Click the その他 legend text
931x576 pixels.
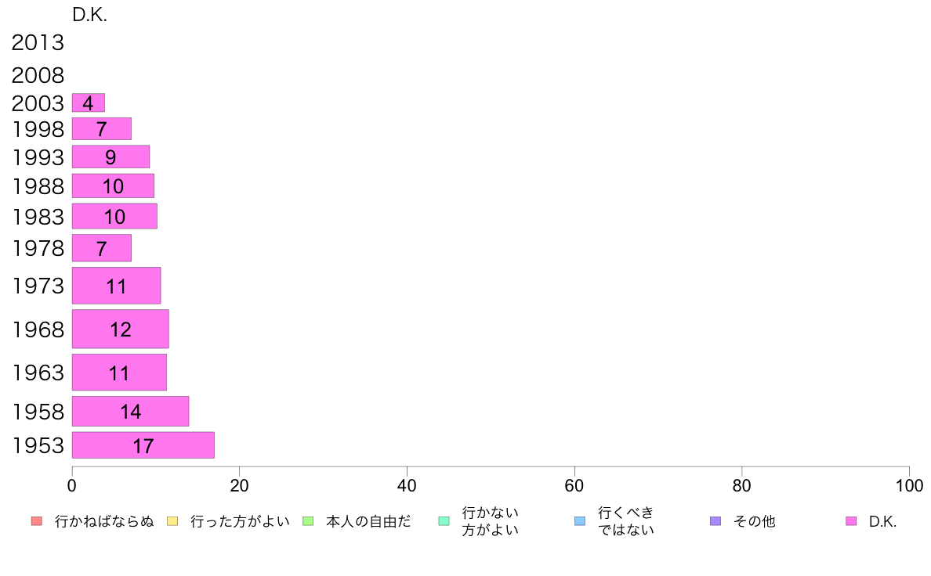pyautogui.click(x=754, y=521)
